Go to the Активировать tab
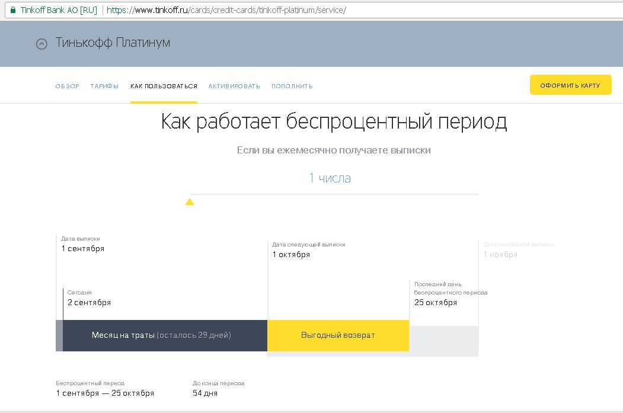 coord(234,86)
